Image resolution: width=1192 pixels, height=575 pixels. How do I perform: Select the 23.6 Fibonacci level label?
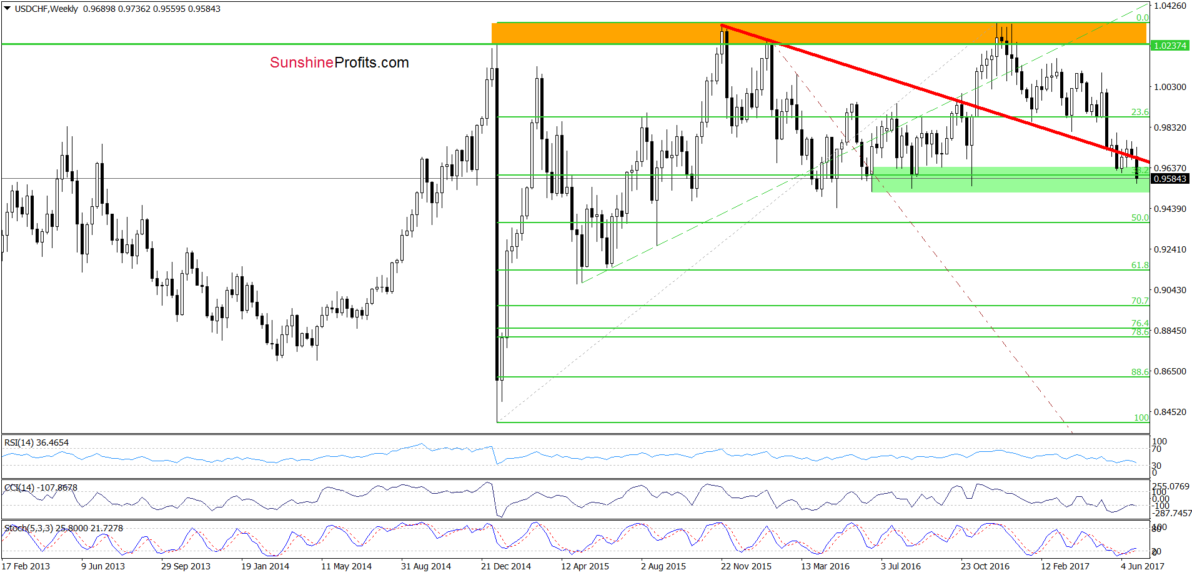point(1140,112)
